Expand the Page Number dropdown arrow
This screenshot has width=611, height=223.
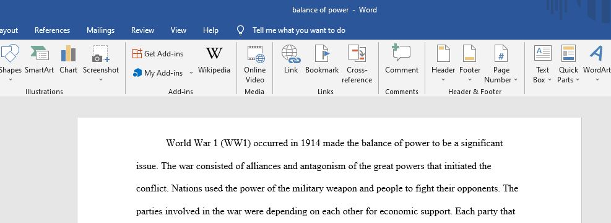point(516,80)
